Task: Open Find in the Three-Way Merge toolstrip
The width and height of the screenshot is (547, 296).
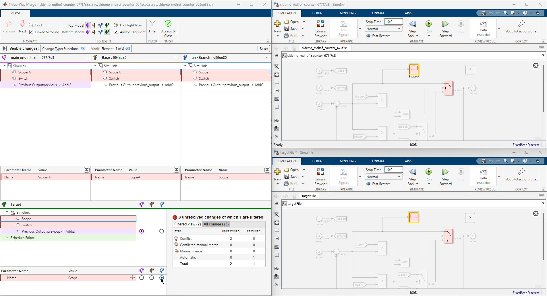Action: point(36,25)
